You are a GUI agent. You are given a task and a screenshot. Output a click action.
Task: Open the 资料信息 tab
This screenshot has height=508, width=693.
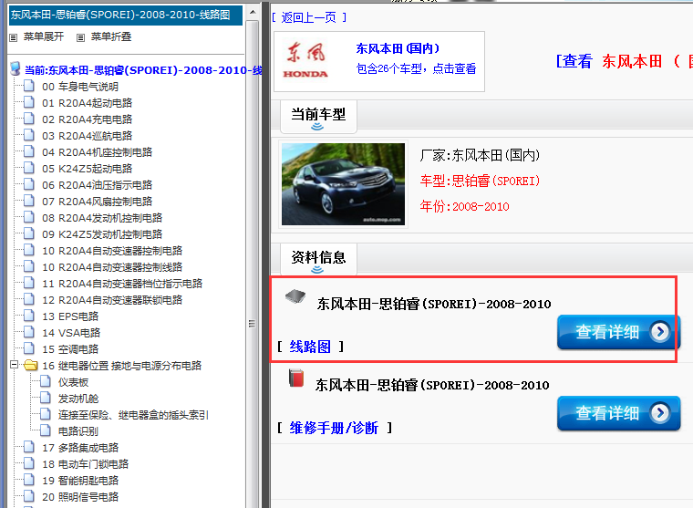click(318, 259)
